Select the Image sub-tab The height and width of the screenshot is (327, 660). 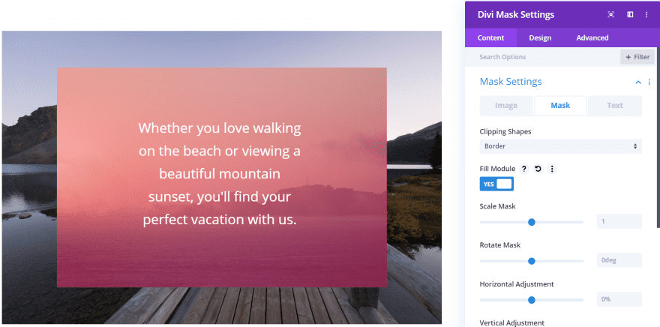click(x=506, y=106)
